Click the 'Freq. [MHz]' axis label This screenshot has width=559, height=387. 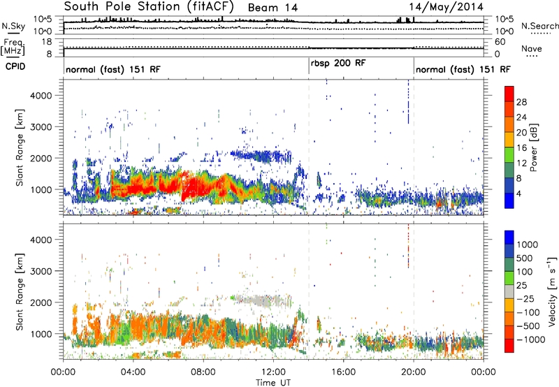click(13, 48)
